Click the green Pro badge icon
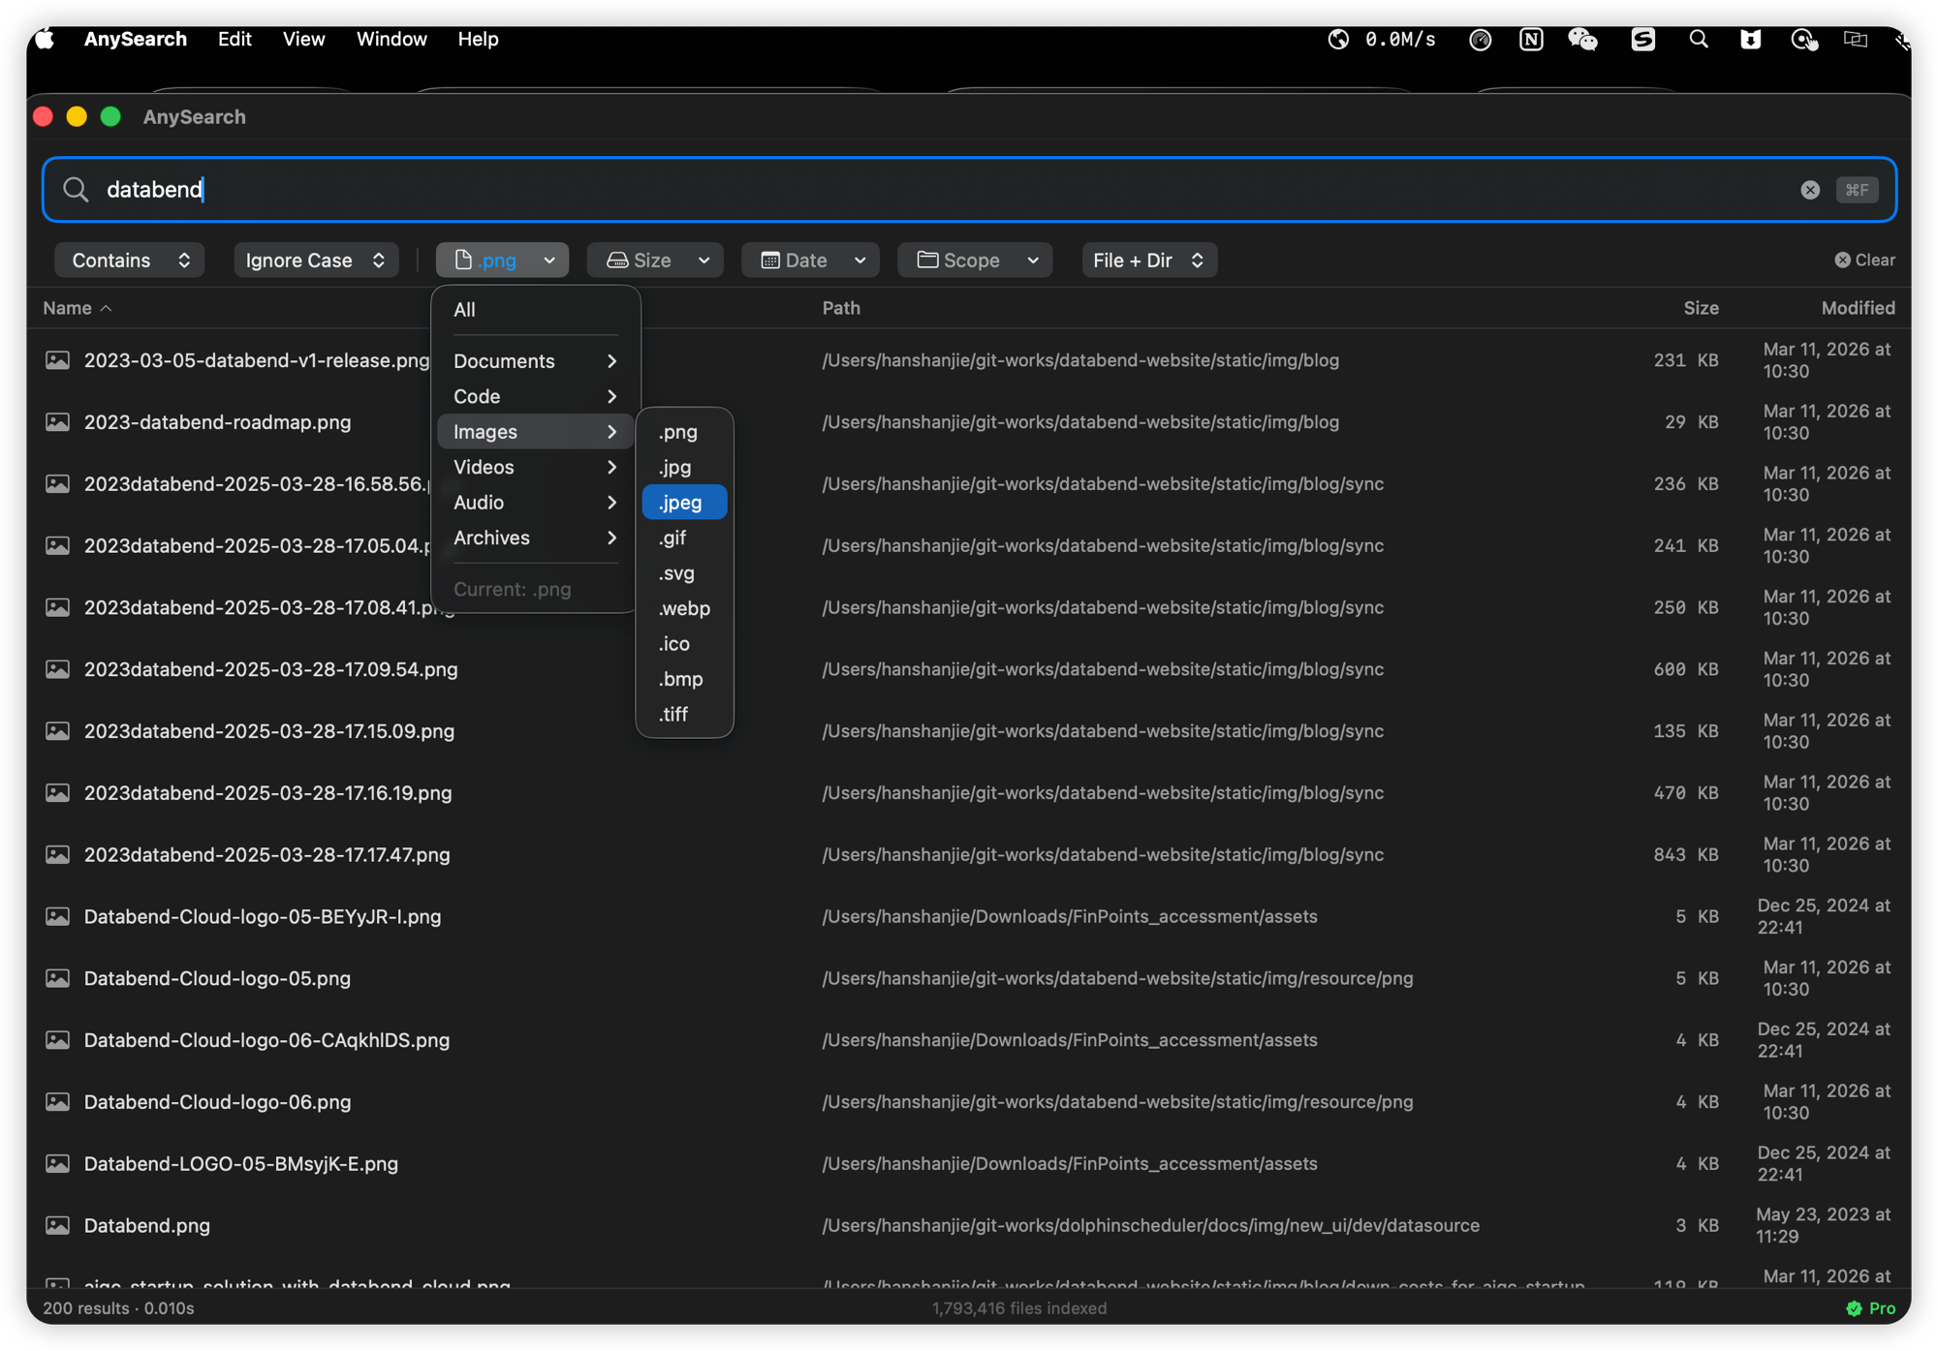The width and height of the screenshot is (1938, 1351). [1854, 1308]
